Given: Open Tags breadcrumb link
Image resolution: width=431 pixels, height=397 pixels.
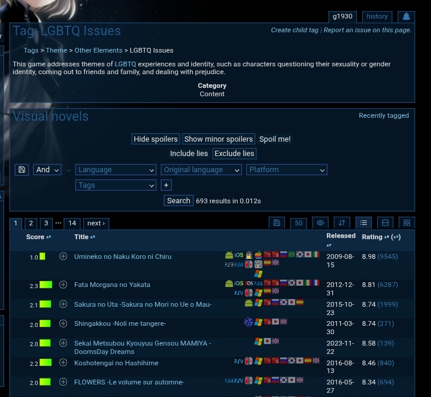Looking at the screenshot, I should (31, 50).
